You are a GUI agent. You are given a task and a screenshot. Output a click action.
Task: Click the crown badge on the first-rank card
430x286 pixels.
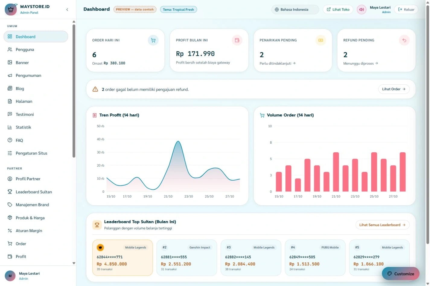[100, 247]
